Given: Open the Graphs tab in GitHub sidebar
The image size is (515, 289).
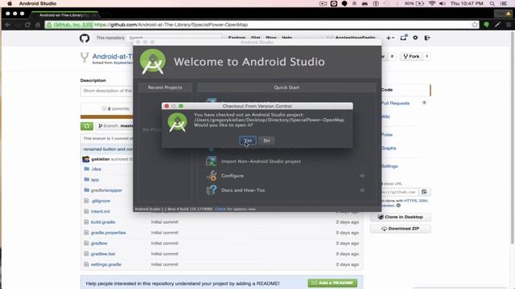Looking at the screenshot, I should coord(389,148).
